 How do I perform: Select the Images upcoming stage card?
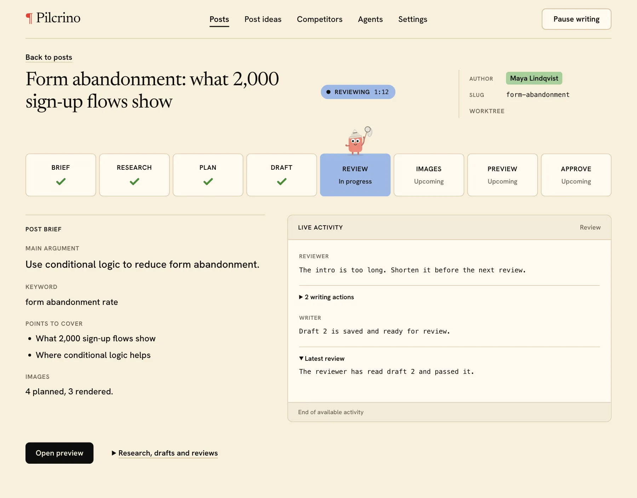[x=429, y=175]
